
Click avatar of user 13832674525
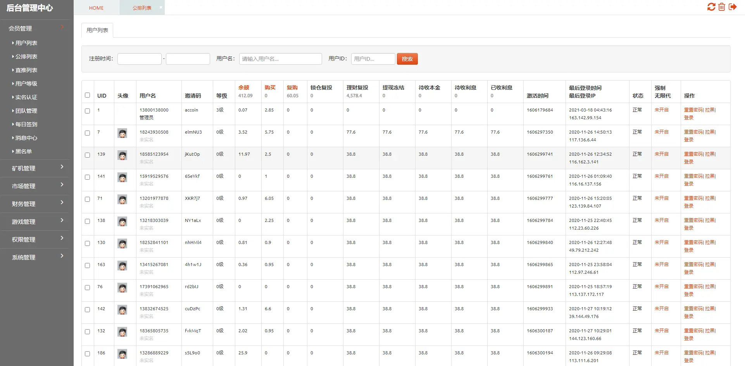pyautogui.click(x=122, y=310)
